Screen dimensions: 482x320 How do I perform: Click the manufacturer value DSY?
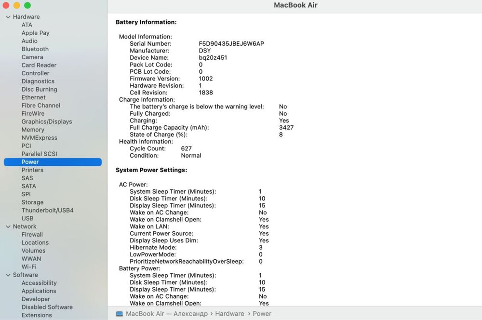(205, 51)
